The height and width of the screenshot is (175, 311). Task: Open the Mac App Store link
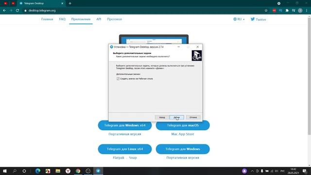(183, 134)
